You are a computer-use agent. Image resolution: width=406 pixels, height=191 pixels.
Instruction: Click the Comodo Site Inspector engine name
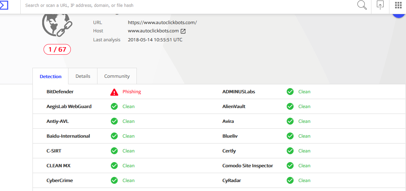click(x=247, y=166)
